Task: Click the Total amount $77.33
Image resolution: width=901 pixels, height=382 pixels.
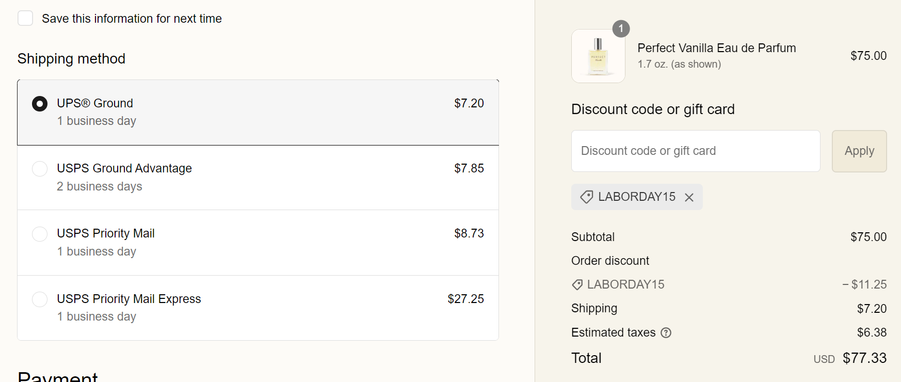Action: click(x=864, y=358)
